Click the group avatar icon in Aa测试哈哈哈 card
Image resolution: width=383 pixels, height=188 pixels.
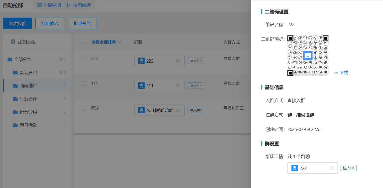pyautogui.click(x=141, y=110)
